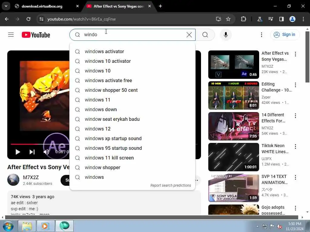Pick the plain 'windows 11' suggestion
The height and width of the screenshot is (232, 310).
133,100
